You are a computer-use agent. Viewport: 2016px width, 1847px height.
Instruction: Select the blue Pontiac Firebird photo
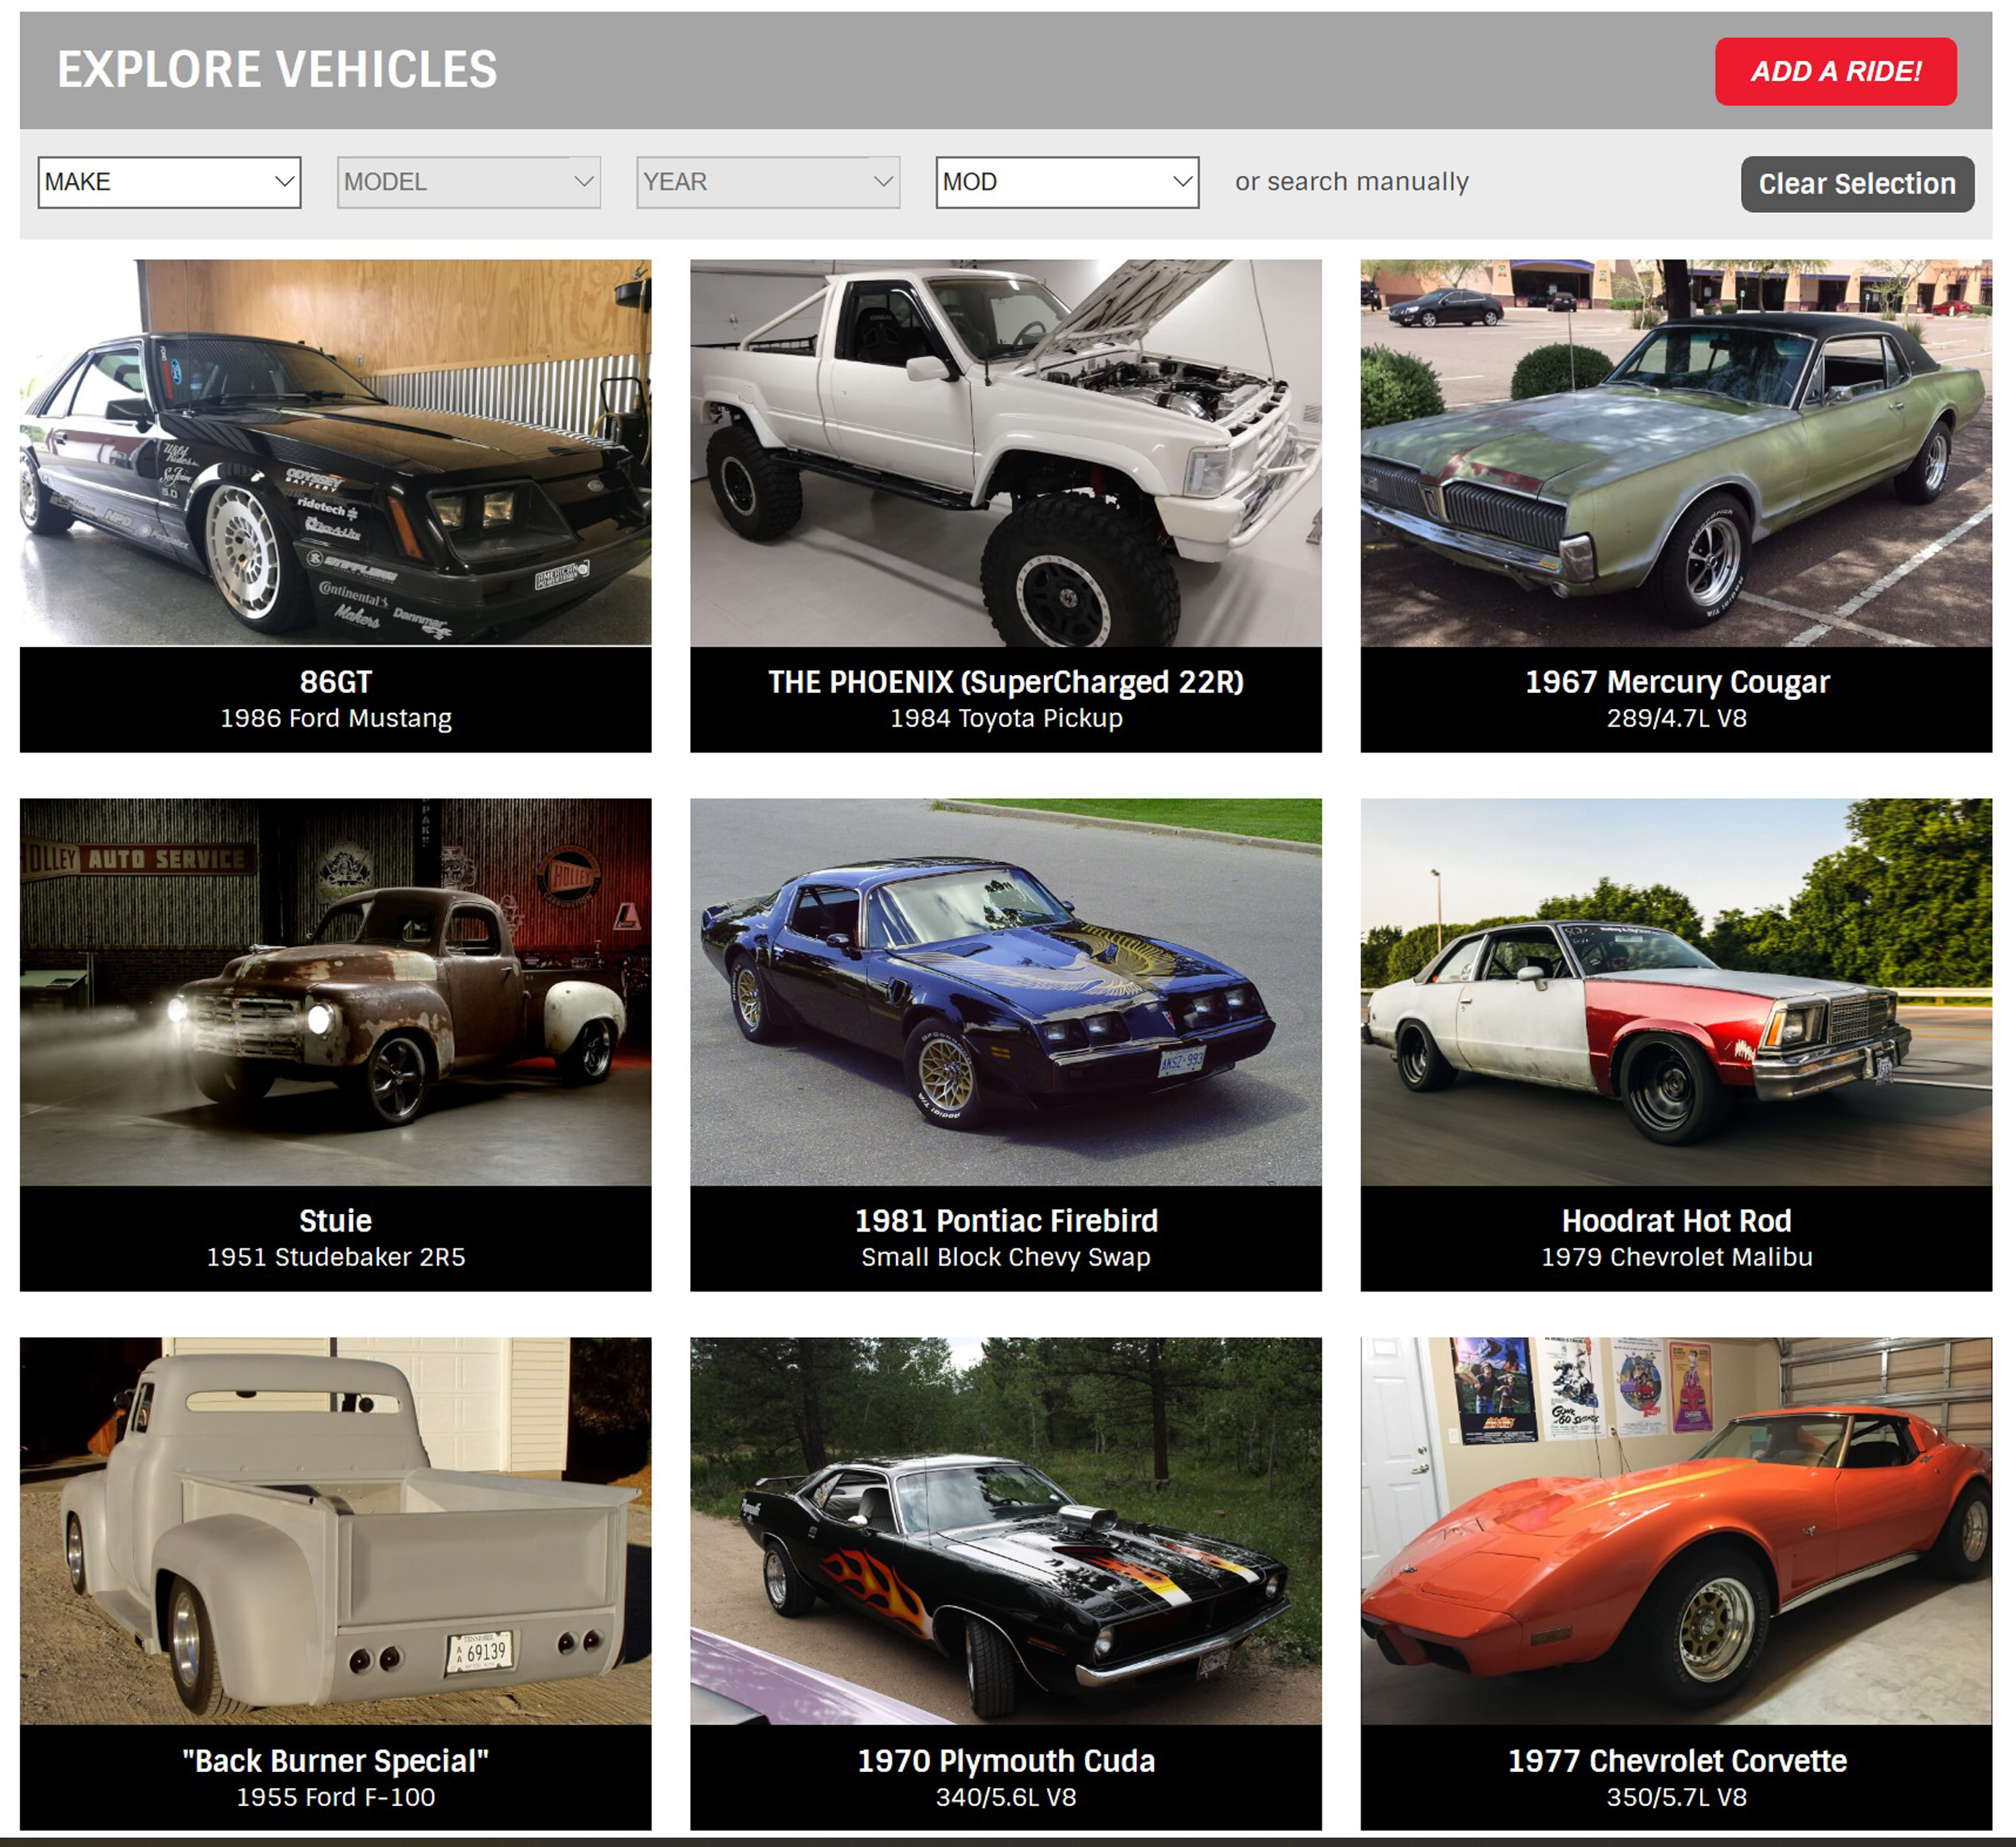tap(1006, 992)
